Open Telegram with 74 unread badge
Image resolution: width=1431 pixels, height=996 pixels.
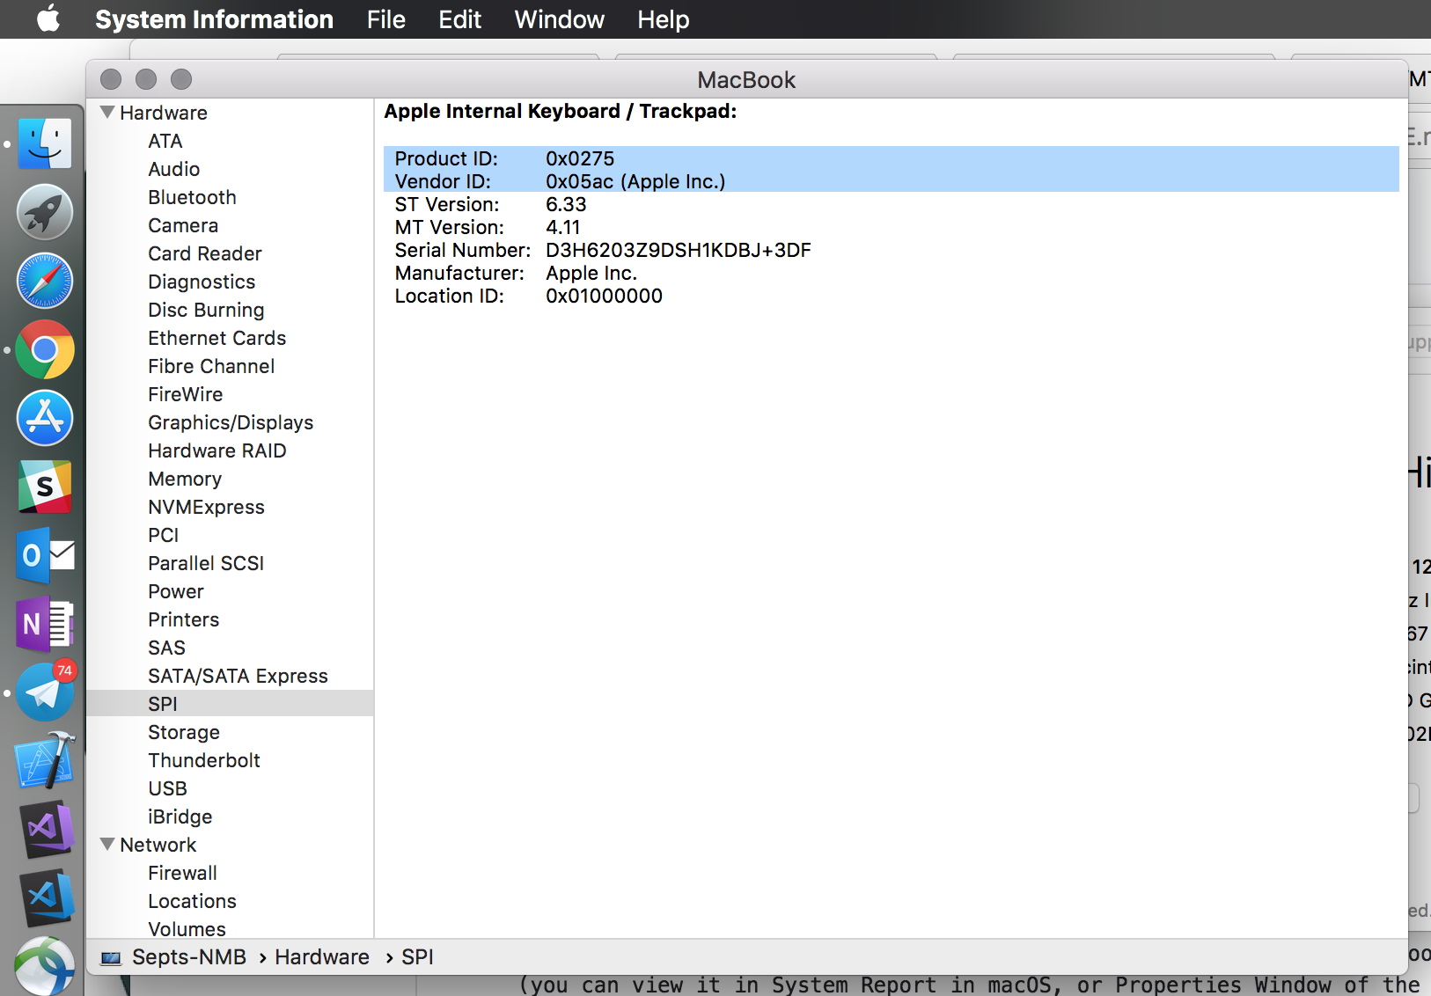(x=45, y=692)
